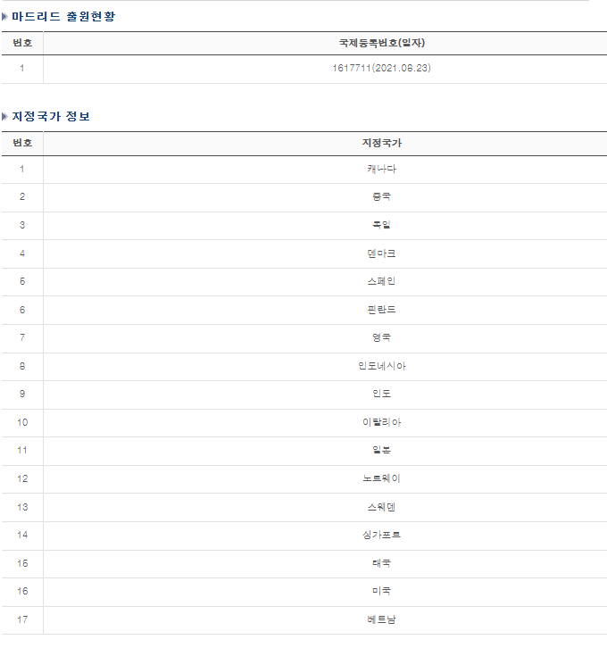The image size is (607, 648).
Task: Click 베트남 in the last row
Action: [381, 619]
